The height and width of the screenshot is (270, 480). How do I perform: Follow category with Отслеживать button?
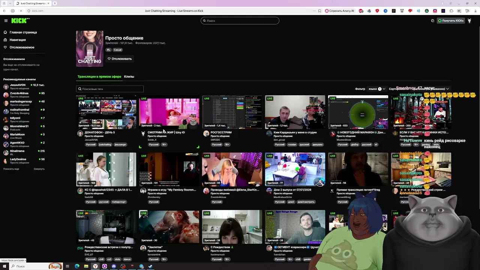[x=120, y=58]
